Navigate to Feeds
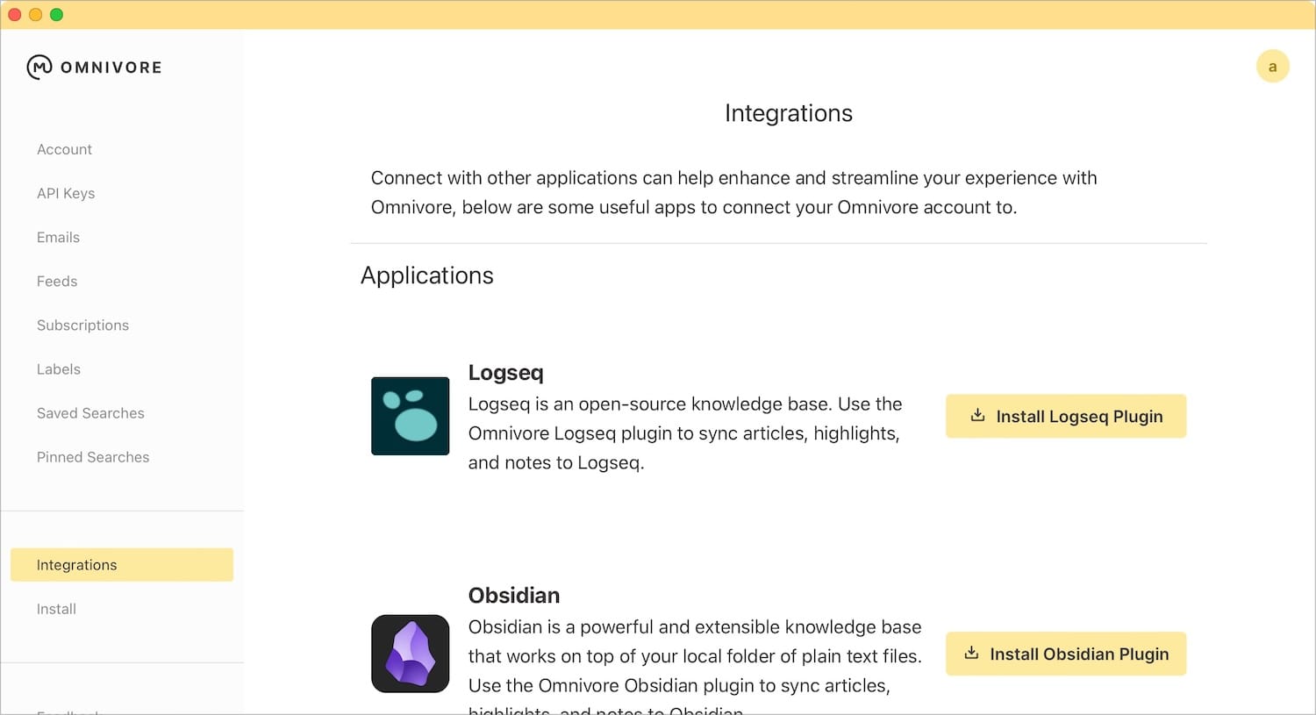This screenshot has width=1316, height=715. (x=57, y=281)
